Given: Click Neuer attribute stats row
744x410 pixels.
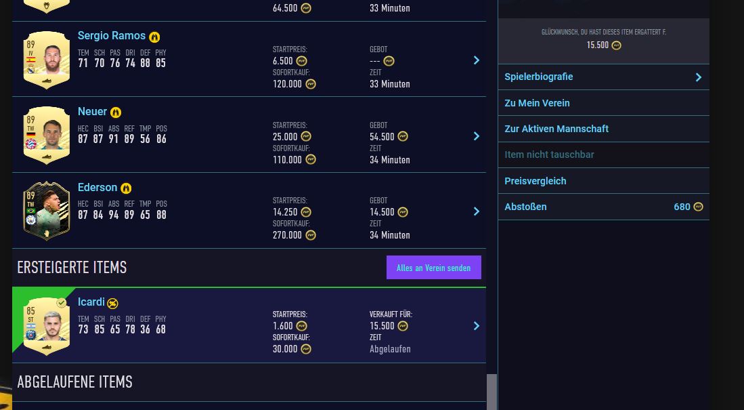Looking at the screenshot, I should click(122, 134).
